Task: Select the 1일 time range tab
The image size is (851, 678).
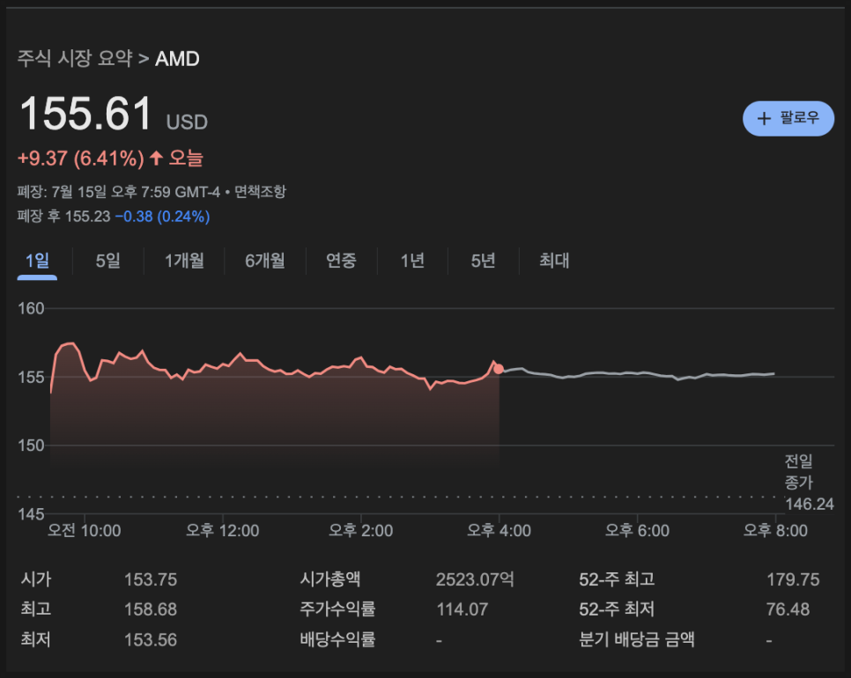Action: (x=37, y=261)
